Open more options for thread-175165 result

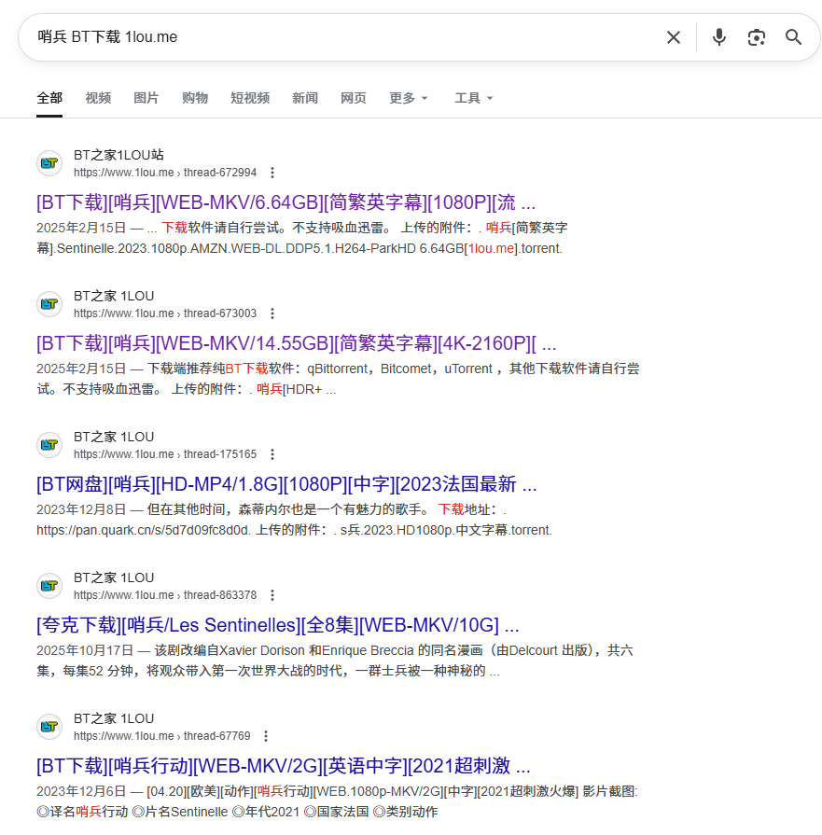(272, 454)
